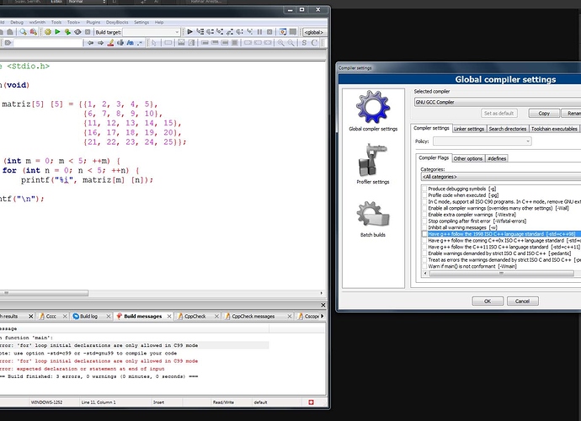Open the Categories <All categories> dropdown
This screenshot has width=581, height=421.
pyautogui.click(x=501, y=177)
